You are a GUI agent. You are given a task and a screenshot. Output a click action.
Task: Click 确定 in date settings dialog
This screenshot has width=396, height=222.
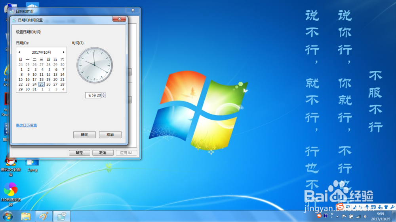tap(84, 135)
